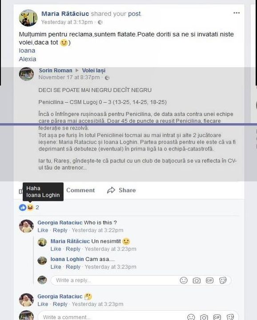Attach a photo using reply camera icon

(x=197, y=280)
